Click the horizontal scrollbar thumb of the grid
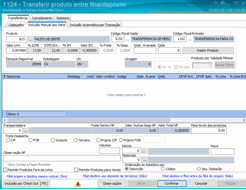 89,120
